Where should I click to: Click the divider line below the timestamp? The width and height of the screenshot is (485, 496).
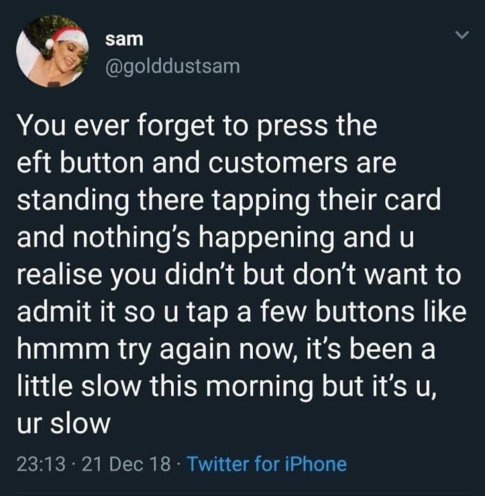242,494
